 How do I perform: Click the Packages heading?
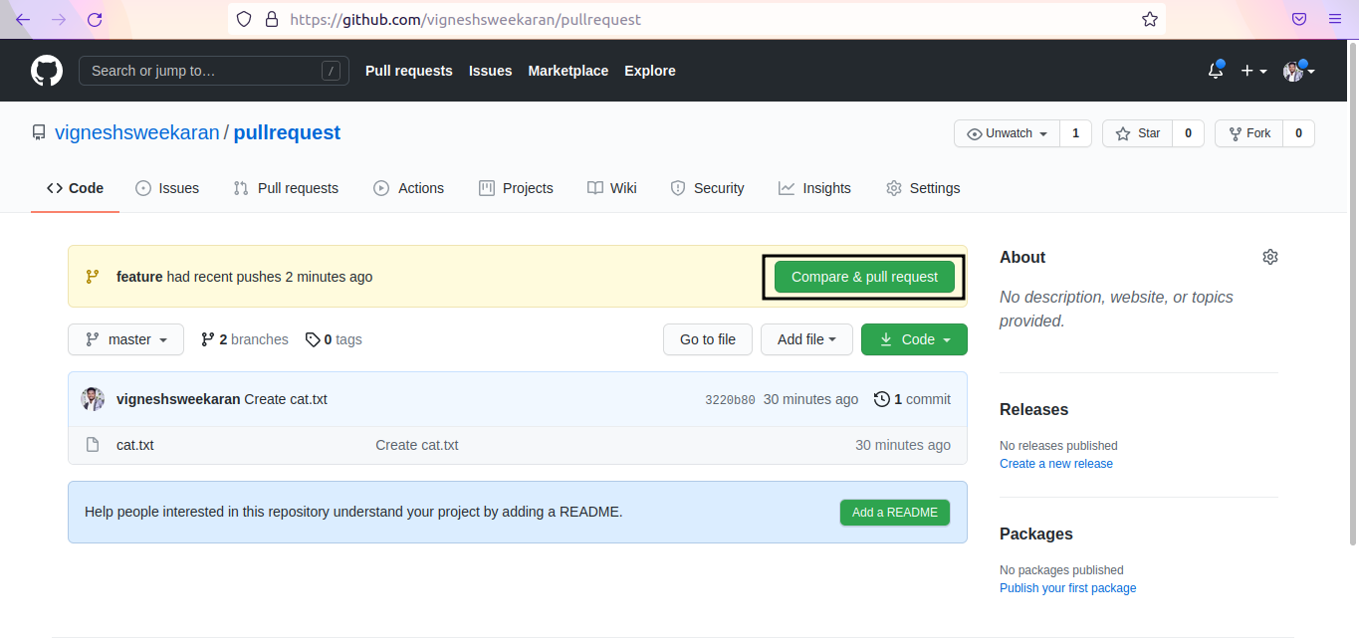coord(1036,534)
